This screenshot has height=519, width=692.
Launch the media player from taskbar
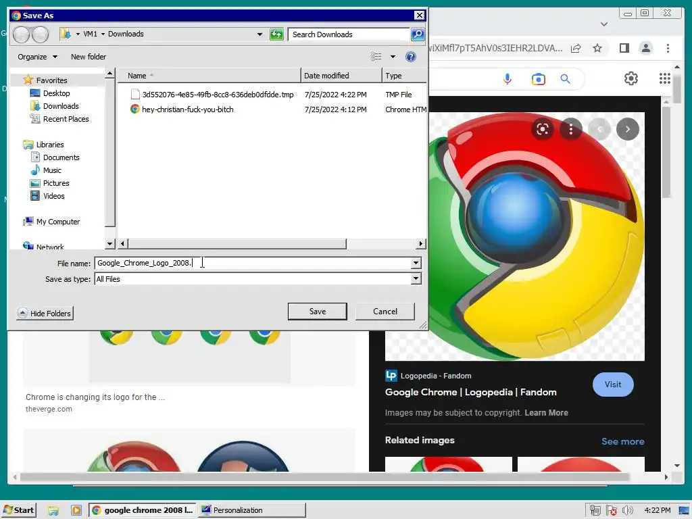coord(76,511)
